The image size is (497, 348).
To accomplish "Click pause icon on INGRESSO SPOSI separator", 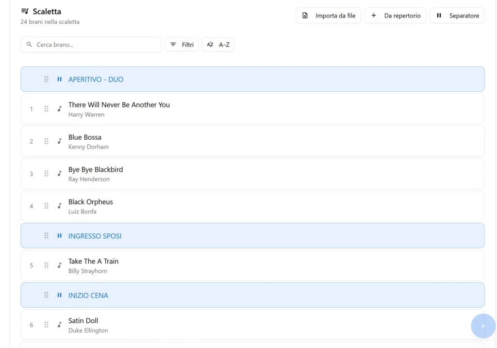I will click(60, 236).
